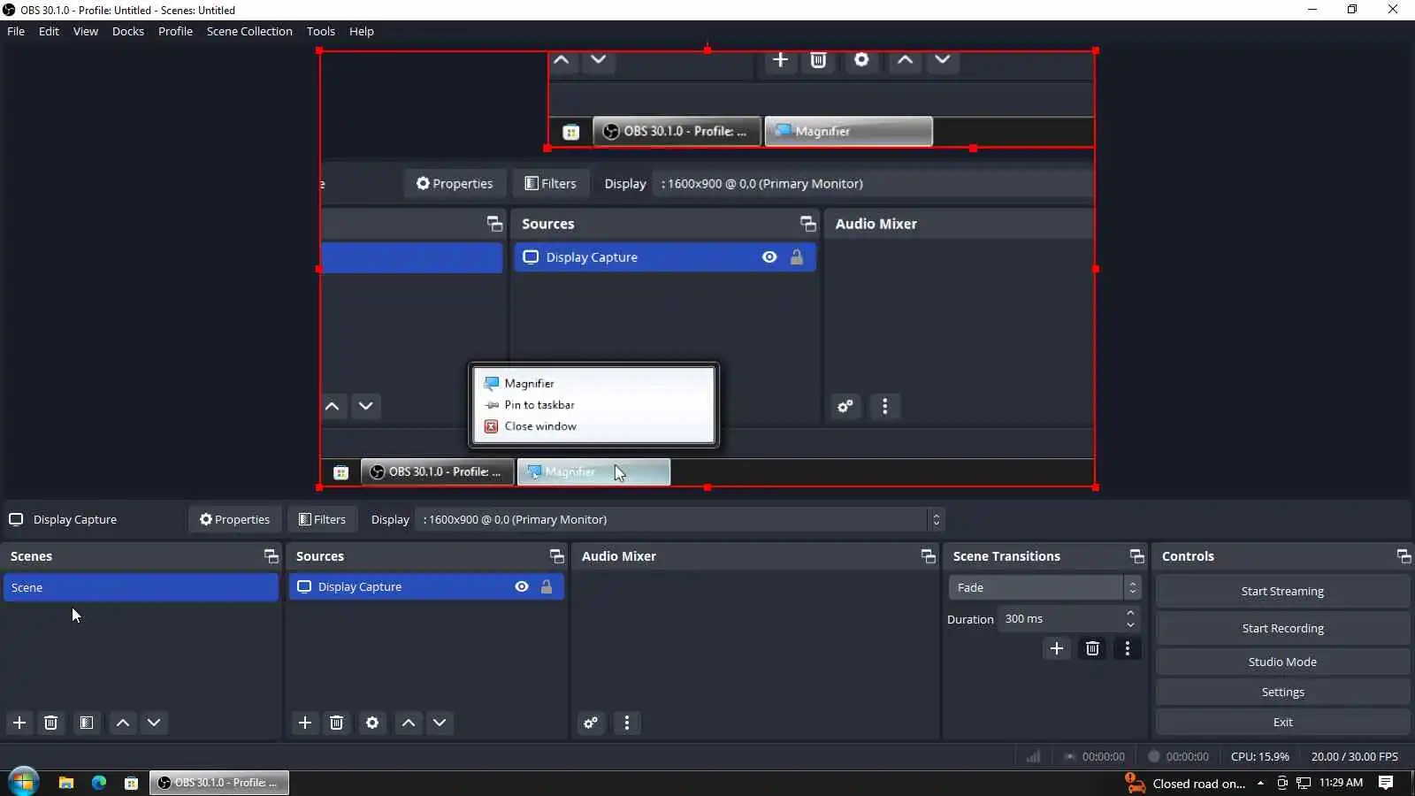Viewport: 1415px width, 796px height.
Task: Float the Scenes dock with its undock icon
Action: pos(271,556)
